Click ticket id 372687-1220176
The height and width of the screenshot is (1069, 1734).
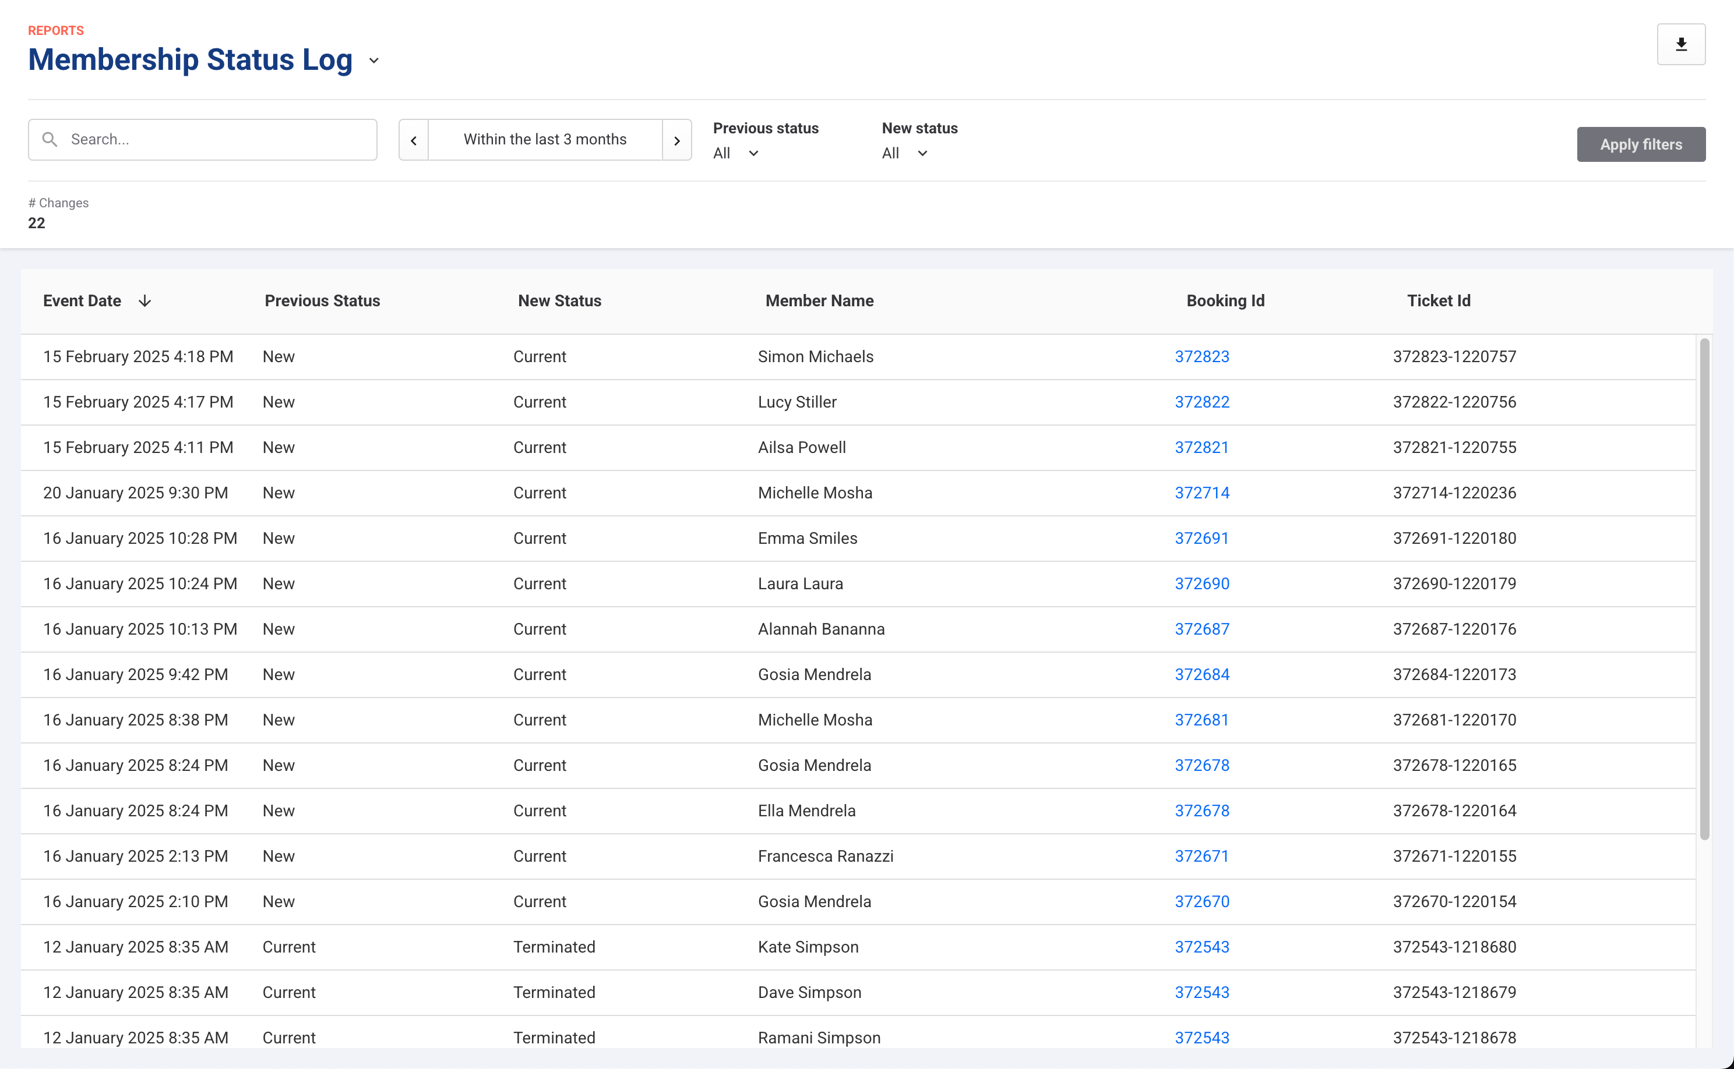[x=1454, y=629]
